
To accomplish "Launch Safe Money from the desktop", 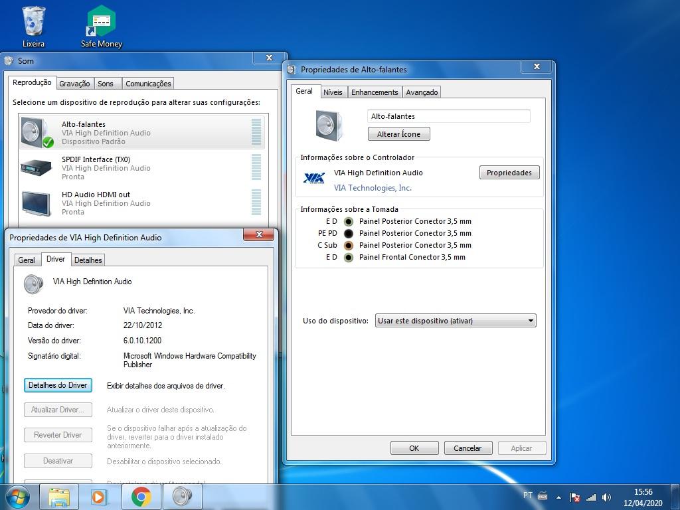I will click(x=100, y=21).
